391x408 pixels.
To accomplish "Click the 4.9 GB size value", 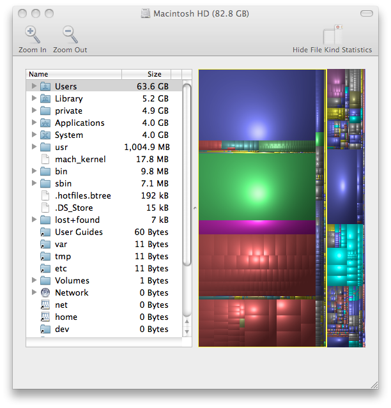I will (155, 110).
